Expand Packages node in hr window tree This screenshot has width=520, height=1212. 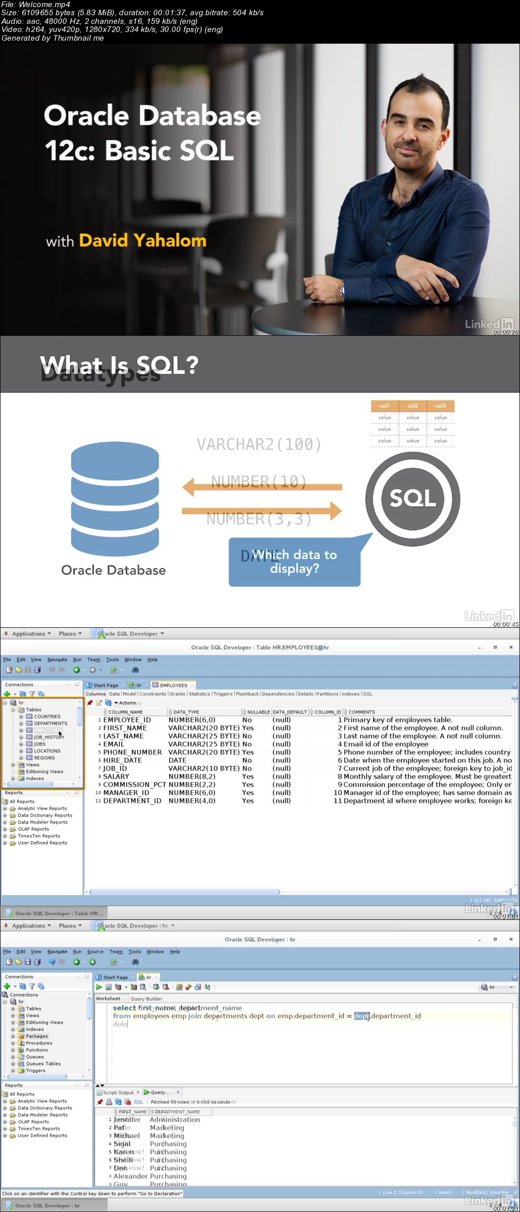click(13, 1036)
